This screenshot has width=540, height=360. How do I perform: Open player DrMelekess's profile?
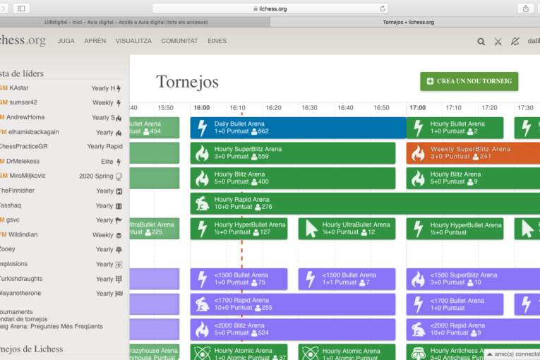click(x=23, y=161)
